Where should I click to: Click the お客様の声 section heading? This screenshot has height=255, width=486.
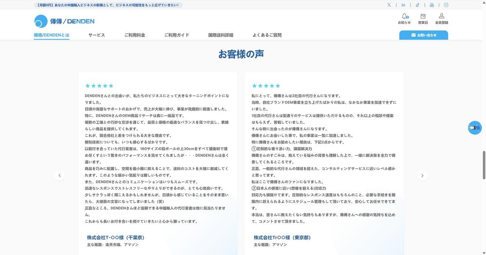(x=241, y=54)
